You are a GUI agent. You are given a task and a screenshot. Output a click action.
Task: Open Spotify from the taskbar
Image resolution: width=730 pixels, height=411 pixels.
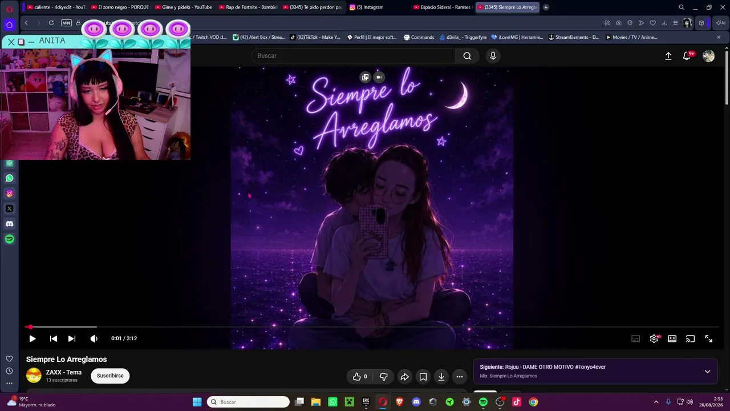point(483,402)
